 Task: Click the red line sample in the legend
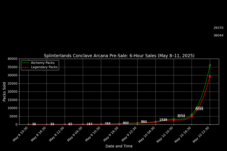pos(25,67)
